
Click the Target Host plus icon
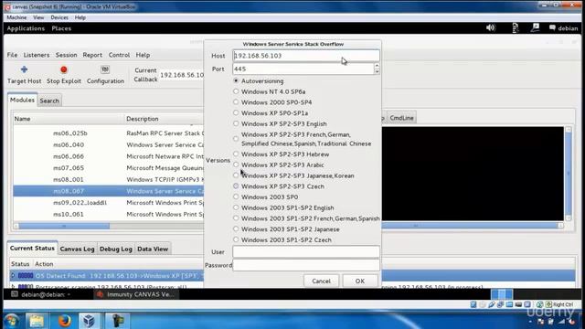[25, 69]
